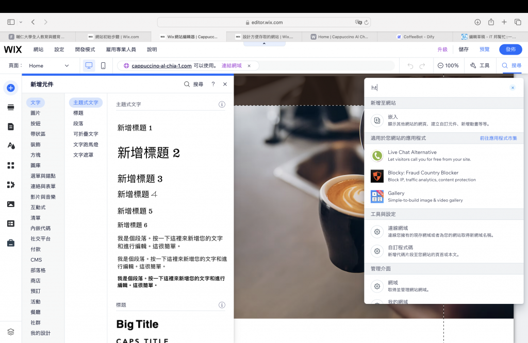Open the Apps grid icon in sidebar
The height and width of the screenshot is (343, 528).
pos(11,165)
